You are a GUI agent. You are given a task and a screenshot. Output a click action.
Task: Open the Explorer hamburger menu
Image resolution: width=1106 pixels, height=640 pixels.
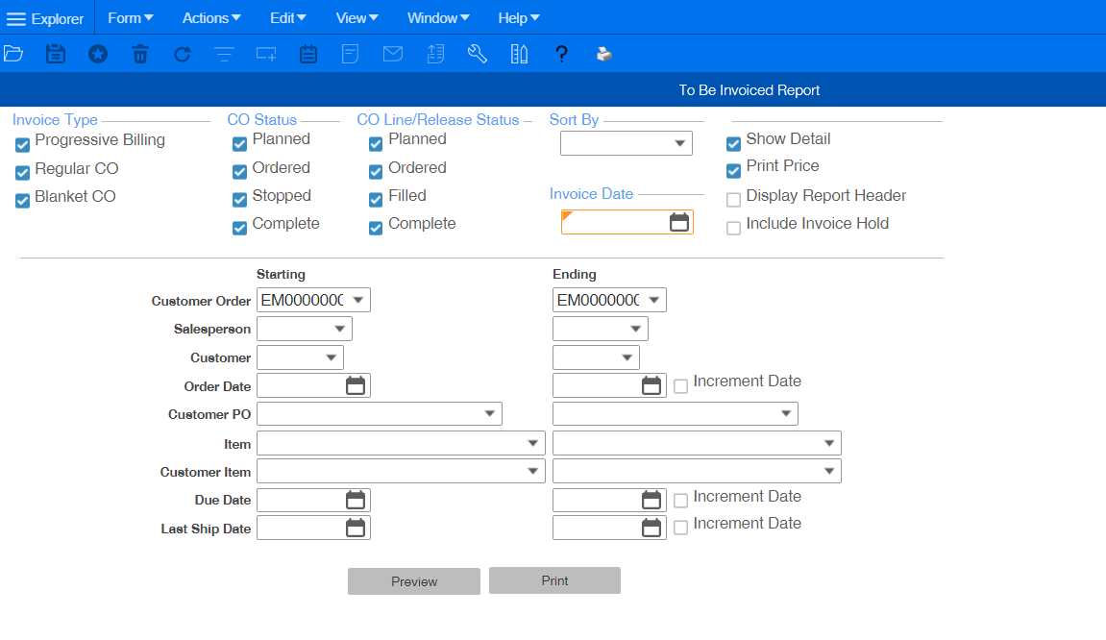pyautogui.click(x=16, y=19)
